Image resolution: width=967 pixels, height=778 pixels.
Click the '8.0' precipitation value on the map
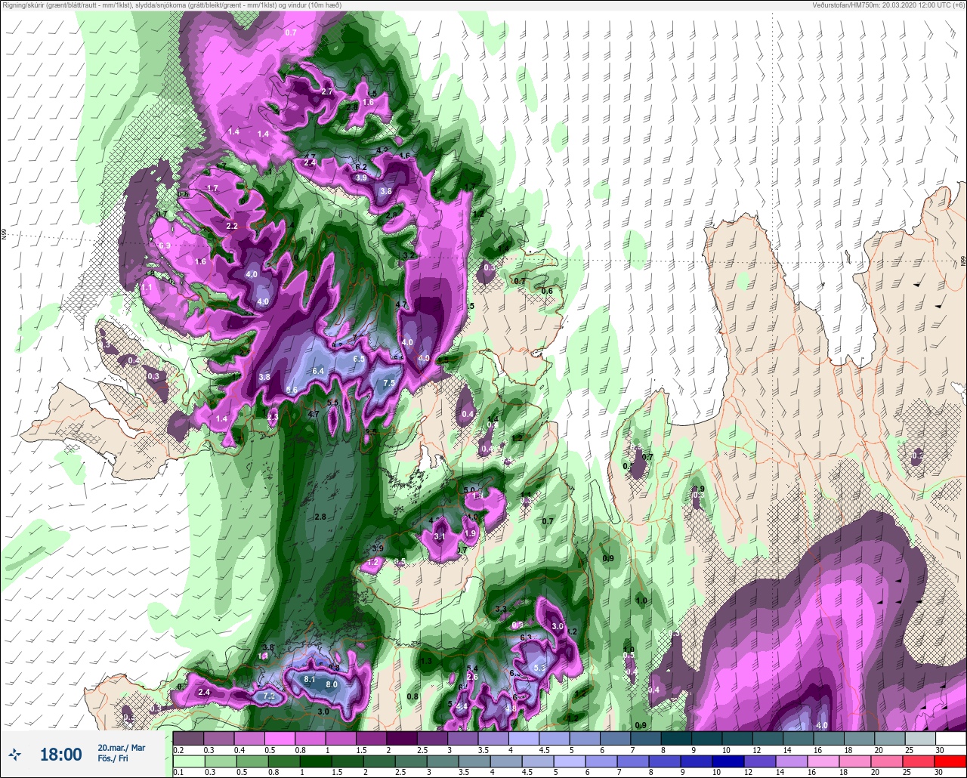331,684
